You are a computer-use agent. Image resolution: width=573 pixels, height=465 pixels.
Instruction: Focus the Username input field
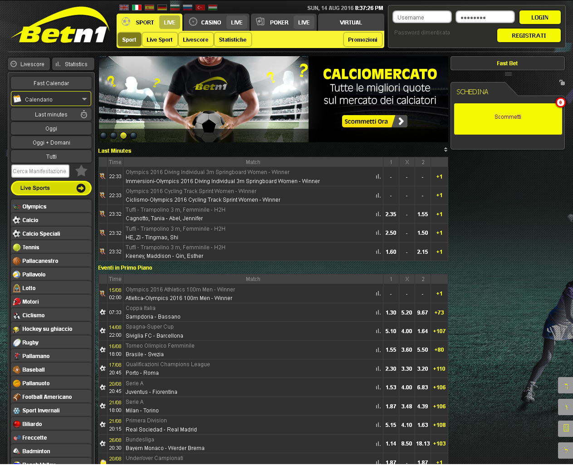click(422, 17)
